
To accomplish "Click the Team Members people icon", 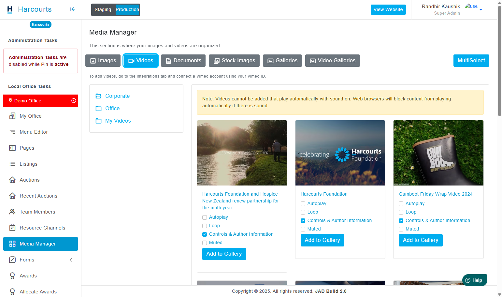I will (12, 212).
